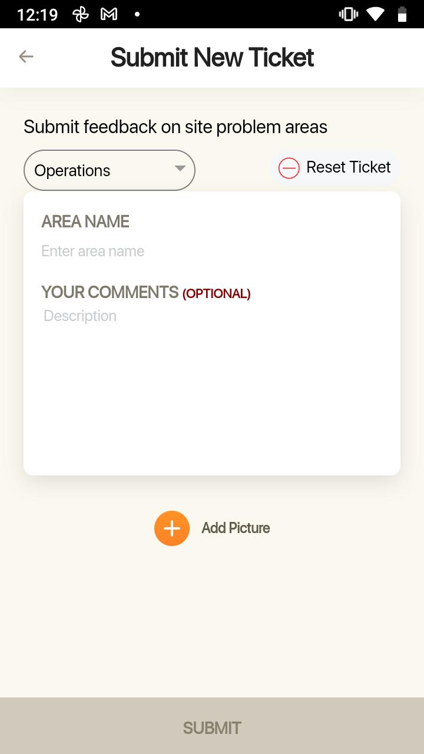Click the Submit New Ticket title
Image resolution: width=424 pixels, height=754 pixels.
coord(212,57)
